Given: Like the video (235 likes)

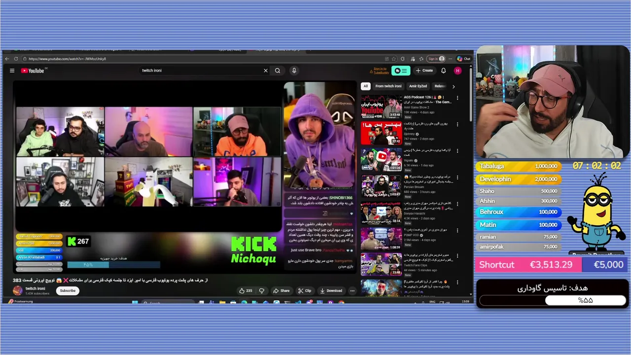Looking at the screenshot, I should click(x=247, y=290).
